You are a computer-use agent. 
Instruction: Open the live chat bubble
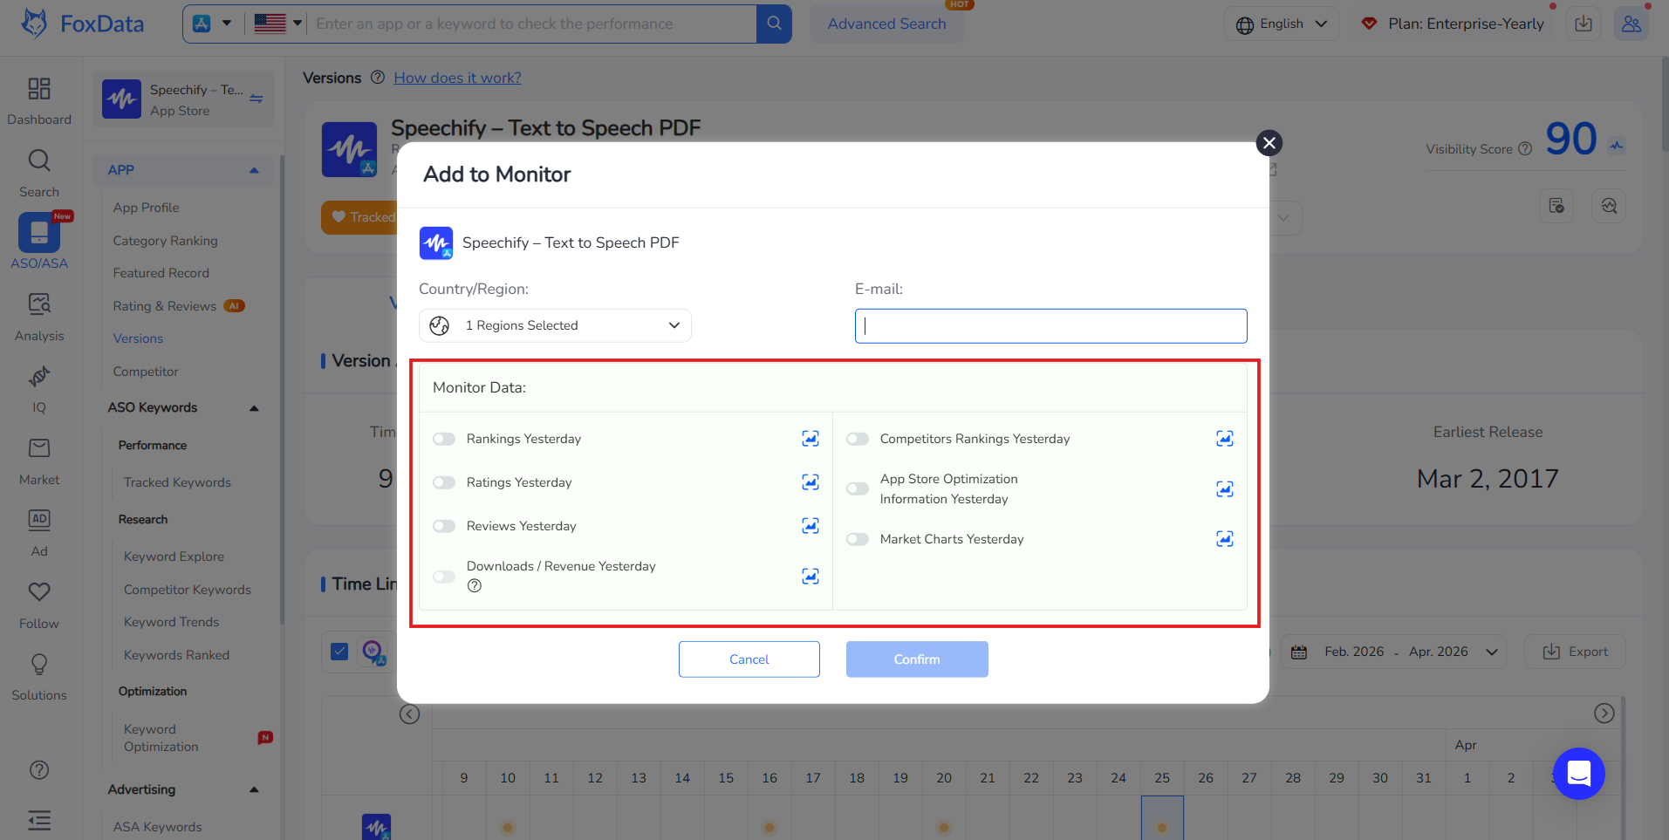point(1578,774)
